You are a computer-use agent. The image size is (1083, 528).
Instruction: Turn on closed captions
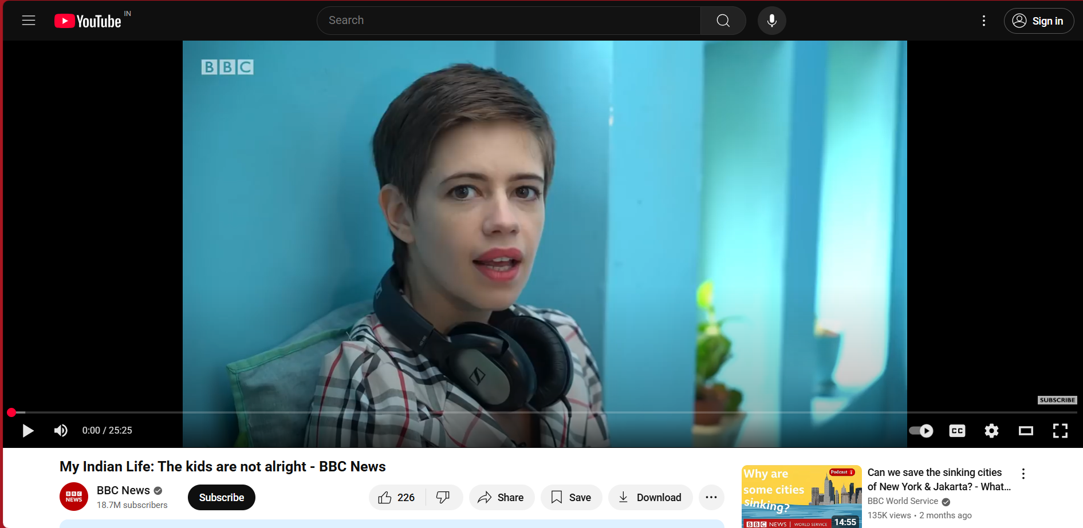(x=957, y=431)
